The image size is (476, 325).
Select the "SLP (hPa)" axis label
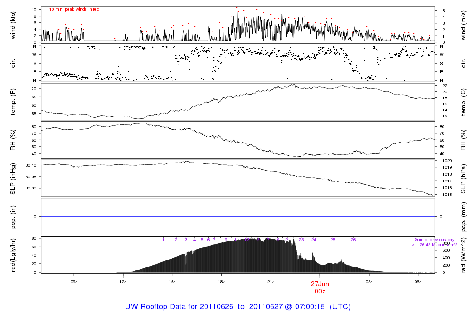pyautogui.click(x=463, y=179)
